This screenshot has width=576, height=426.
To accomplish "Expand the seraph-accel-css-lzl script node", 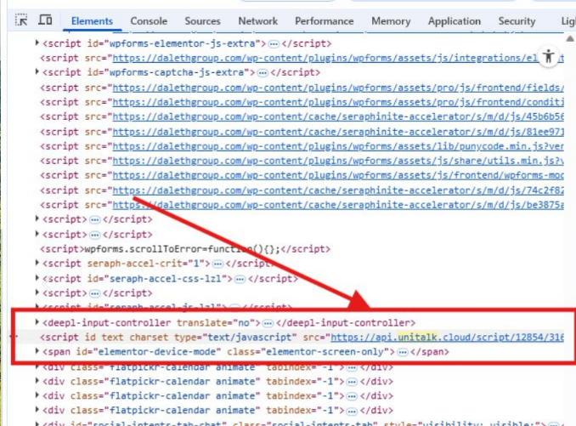I will (37, 278).
